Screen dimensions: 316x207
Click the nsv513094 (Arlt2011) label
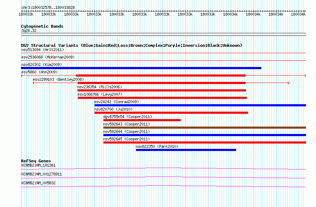pyautogui.click(x=43, y=50)
